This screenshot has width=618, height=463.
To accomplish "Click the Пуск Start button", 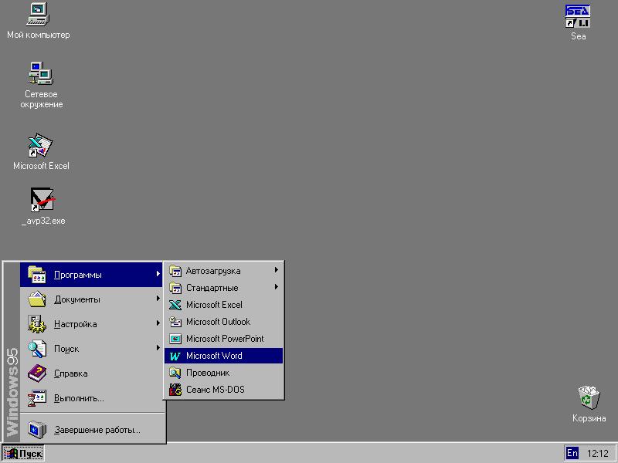I will [x=23, y=454].
